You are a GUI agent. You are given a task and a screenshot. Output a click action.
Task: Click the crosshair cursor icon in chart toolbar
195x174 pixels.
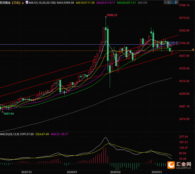point(165,2)
